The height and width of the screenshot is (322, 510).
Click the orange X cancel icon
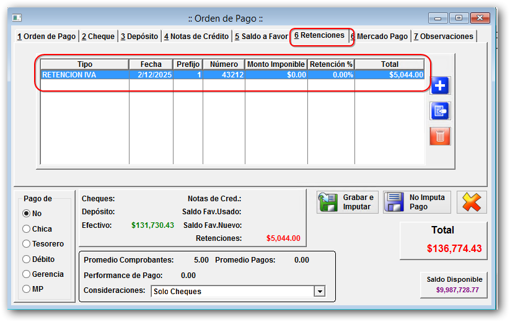coord(472,202)
